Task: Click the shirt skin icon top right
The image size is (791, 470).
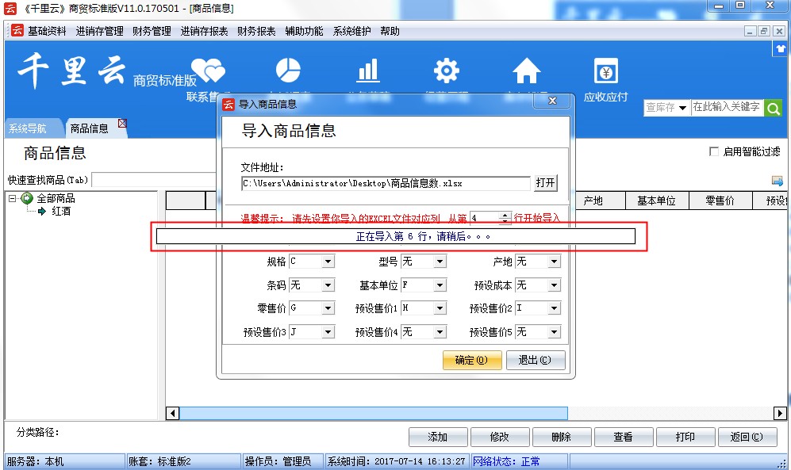Action: pyautogui.click(x=781, y=49)
